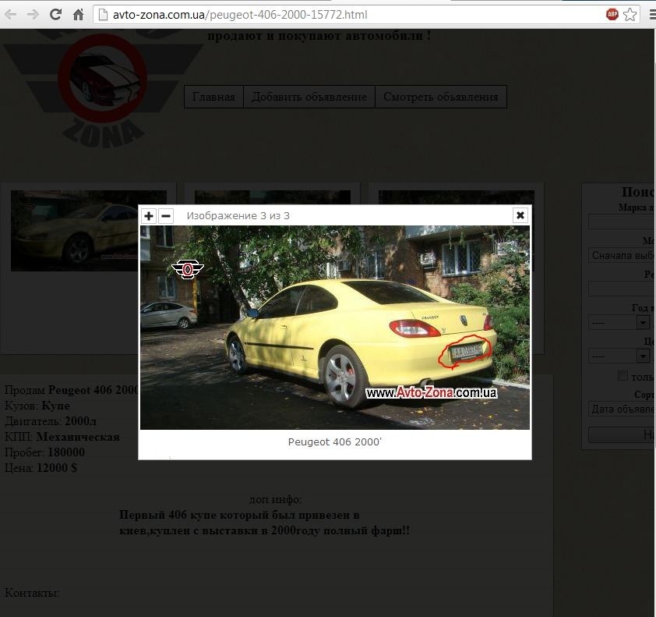The image size is (656, 617).
Task: Bookmark this page with the star icon
Action: click(x=630, y=14)
